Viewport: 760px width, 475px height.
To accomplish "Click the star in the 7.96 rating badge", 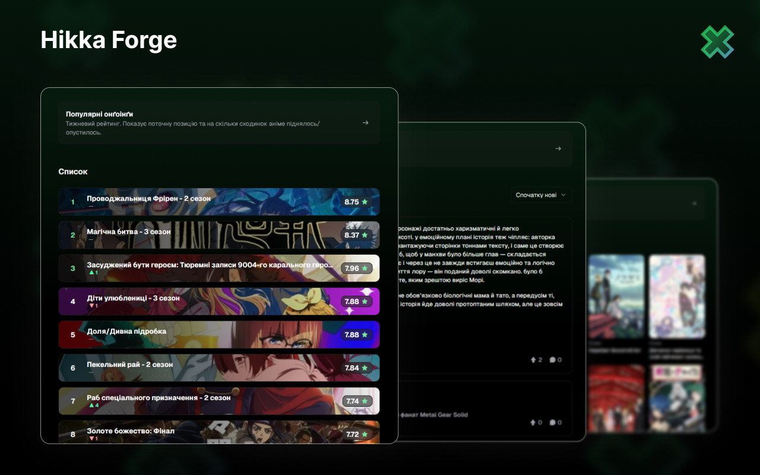I will pos(365,268).
